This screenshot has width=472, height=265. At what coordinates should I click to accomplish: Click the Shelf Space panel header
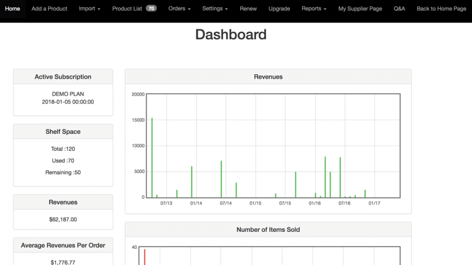(x=63, y=132)
